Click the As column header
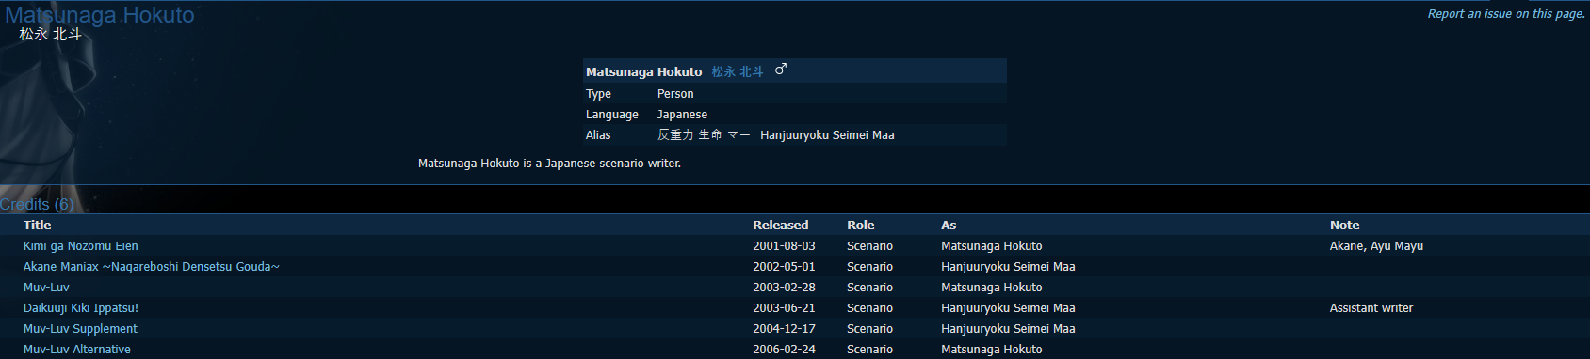The image size is (1590, 359). pos(949,226)
